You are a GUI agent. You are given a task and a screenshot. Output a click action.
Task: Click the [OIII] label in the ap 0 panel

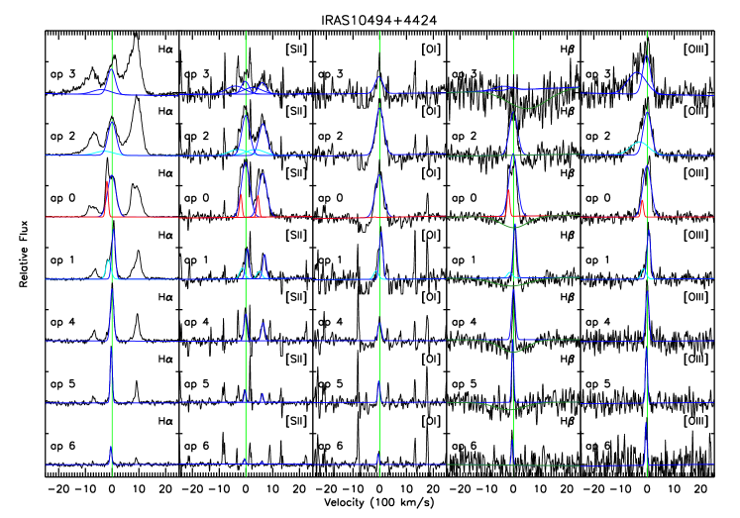click(696, 173)
